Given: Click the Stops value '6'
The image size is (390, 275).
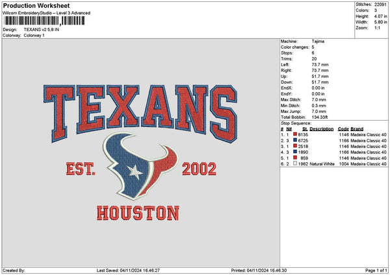Looking at the screenshot, I should (x=313, y=53).
